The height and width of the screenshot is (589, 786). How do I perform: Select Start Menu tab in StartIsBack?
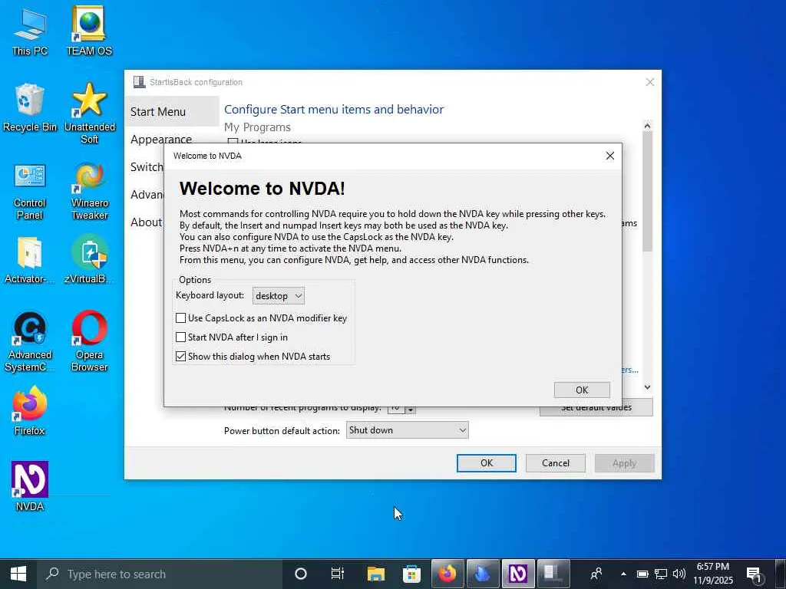(171, 112)
